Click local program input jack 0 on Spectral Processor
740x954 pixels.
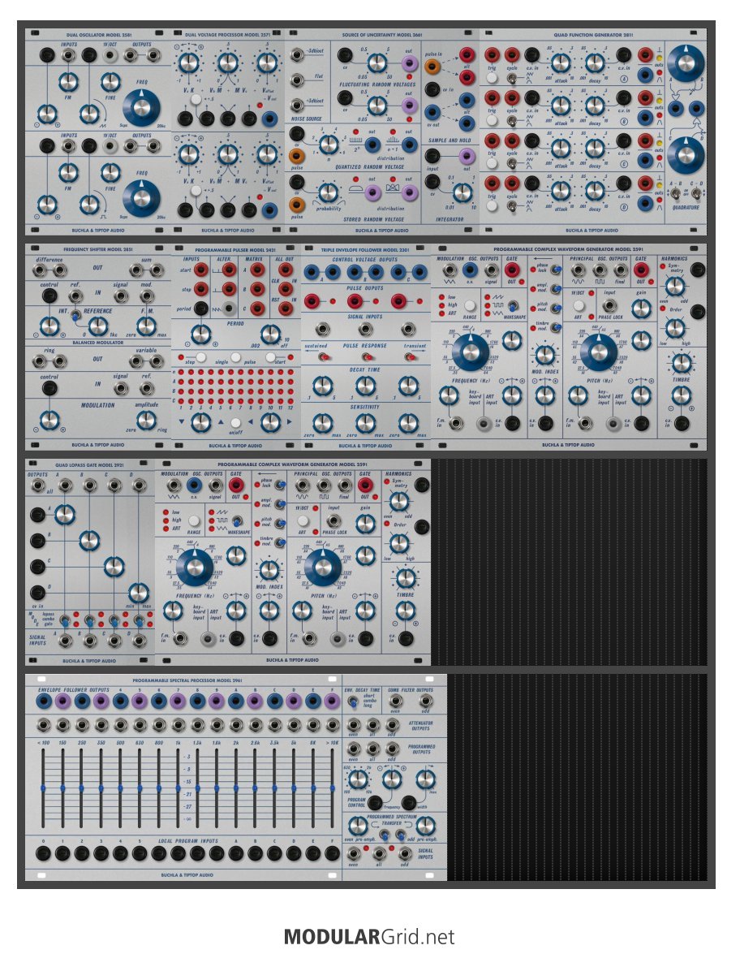pos(43,853)
